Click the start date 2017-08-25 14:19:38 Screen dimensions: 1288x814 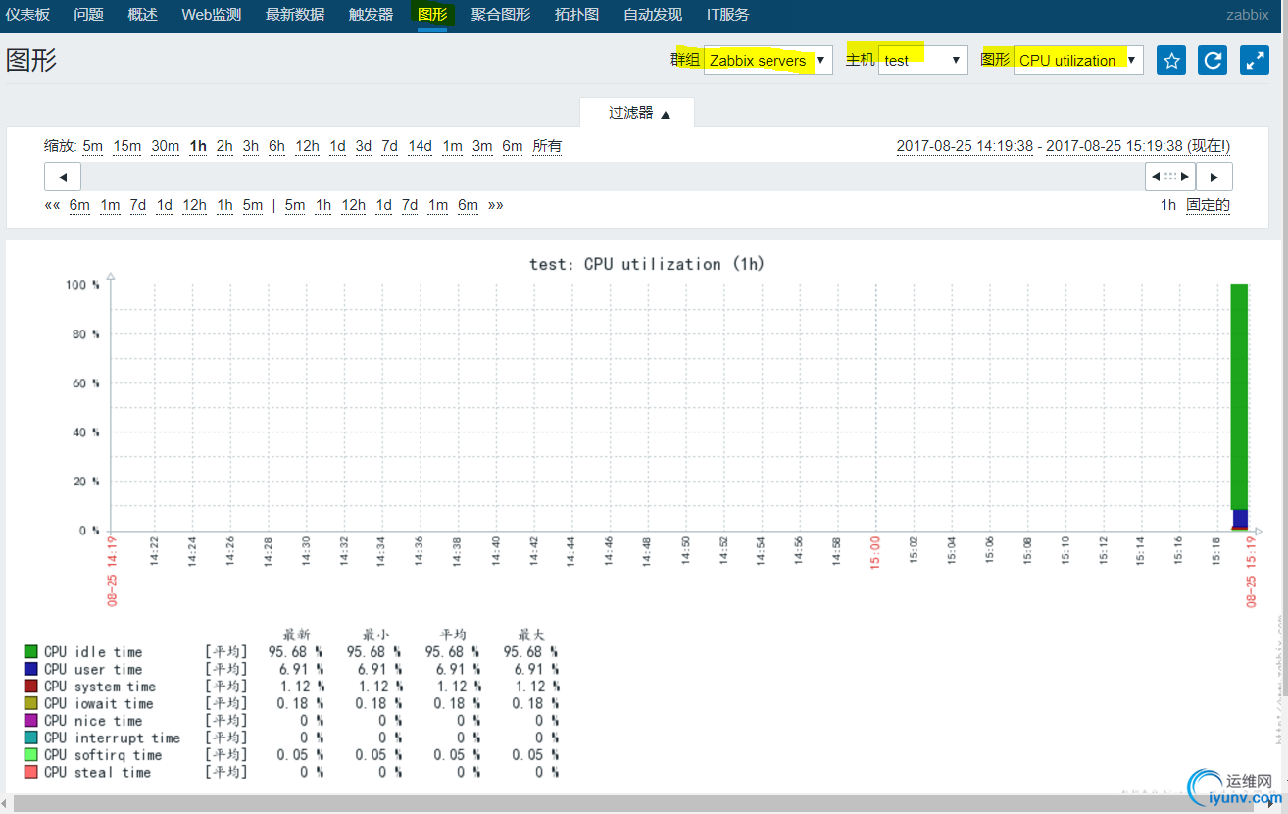pyautogui.click(x=966, y=146)
